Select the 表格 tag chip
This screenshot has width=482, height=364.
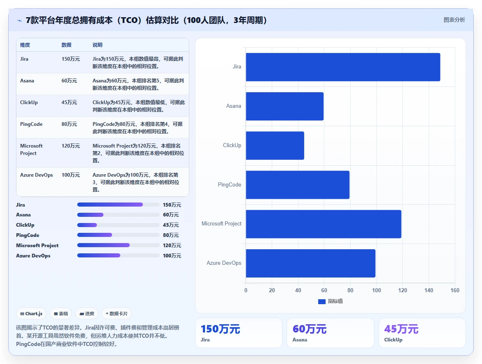point(61,314)
